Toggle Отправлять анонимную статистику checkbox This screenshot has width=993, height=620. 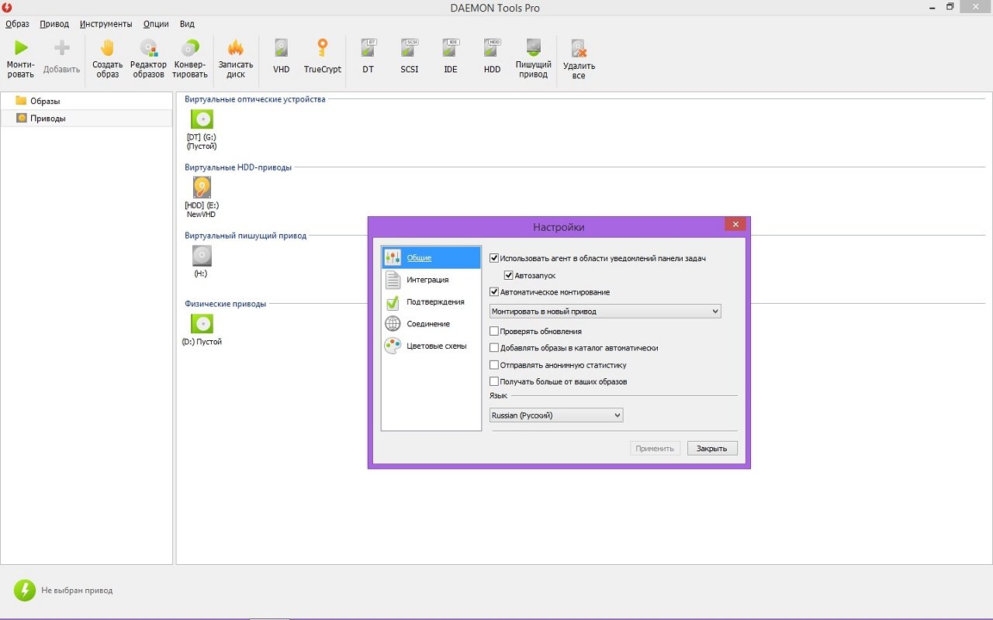494,365
